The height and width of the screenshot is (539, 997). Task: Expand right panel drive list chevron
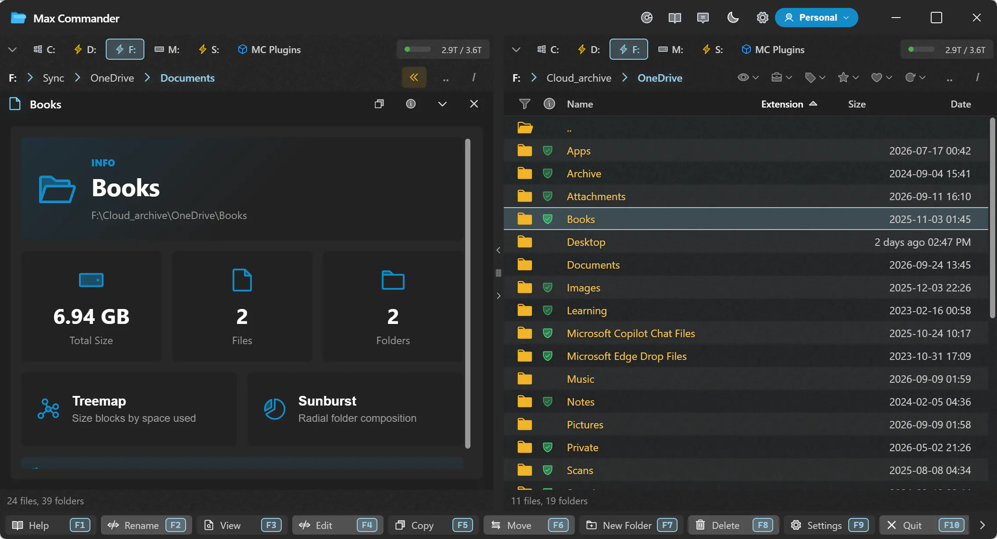tap(516, 50)
